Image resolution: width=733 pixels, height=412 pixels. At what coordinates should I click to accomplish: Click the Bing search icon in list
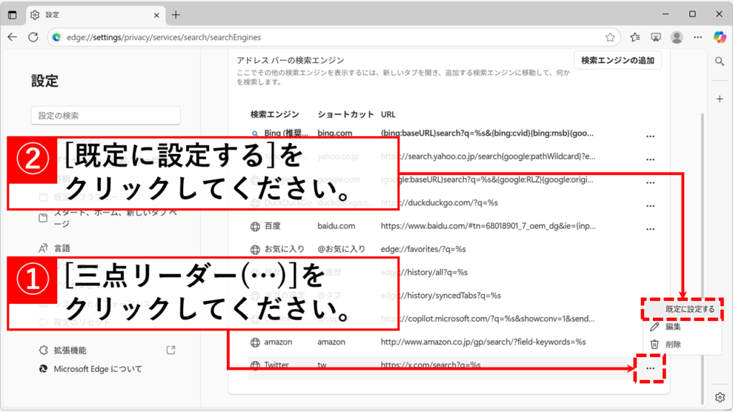(255, 134)
